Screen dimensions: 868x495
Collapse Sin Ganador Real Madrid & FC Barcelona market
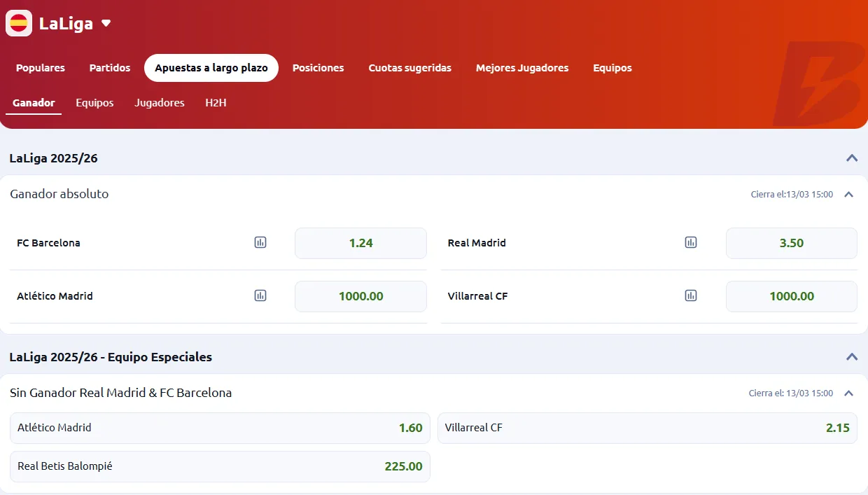[848, 393]
